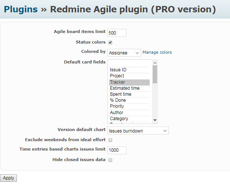Select Project in card fields list

(x=129, y=76)
